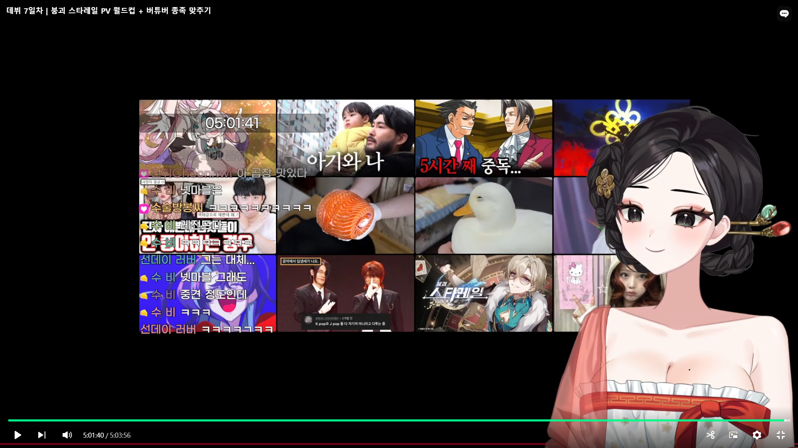
Task: Select the salmon fillet thumbnail
Action: (x=345, y=215)
